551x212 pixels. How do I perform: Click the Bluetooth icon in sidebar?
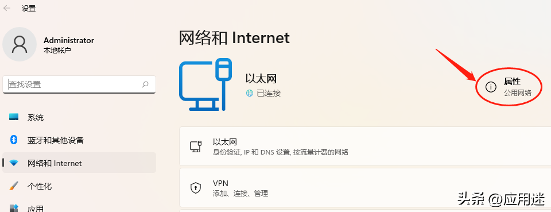[x=14, y=140]
